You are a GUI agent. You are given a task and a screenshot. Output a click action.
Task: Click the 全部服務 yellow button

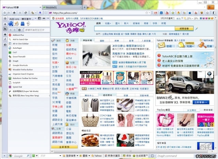[x=64, y=147]
